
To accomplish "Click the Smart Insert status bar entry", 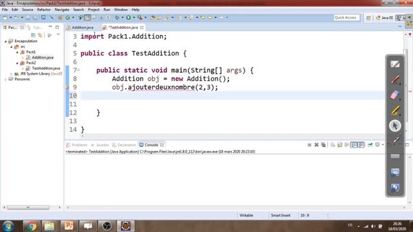I will tap(280, 215).
